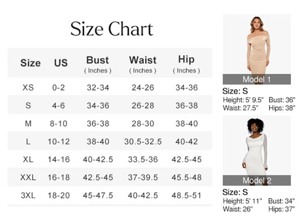This screenshot has height=224, width=302.
Task: Click the bust value 38-40
Action: pyautogui.click(x=98, y=141)
